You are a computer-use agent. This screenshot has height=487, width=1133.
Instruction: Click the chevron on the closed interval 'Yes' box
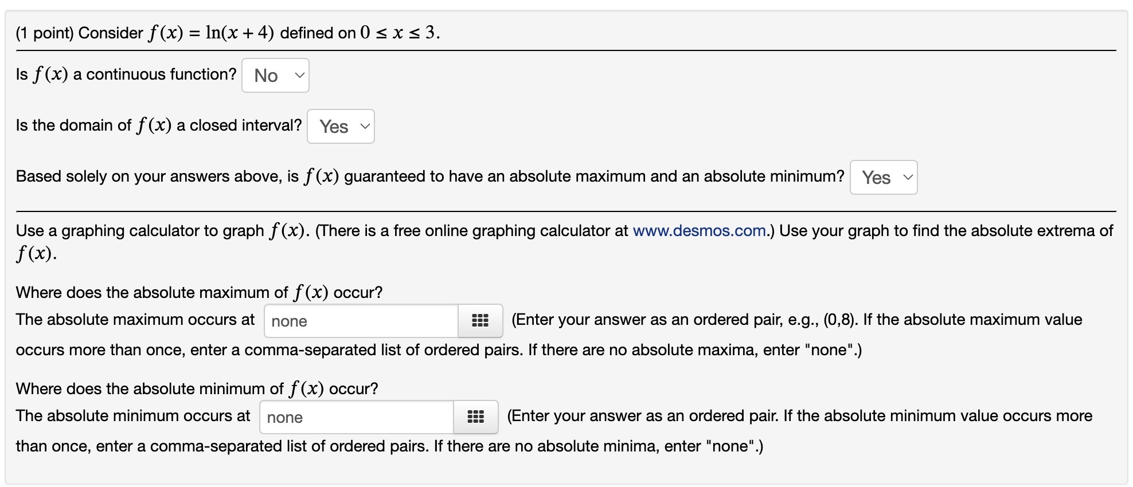(365, 126)
